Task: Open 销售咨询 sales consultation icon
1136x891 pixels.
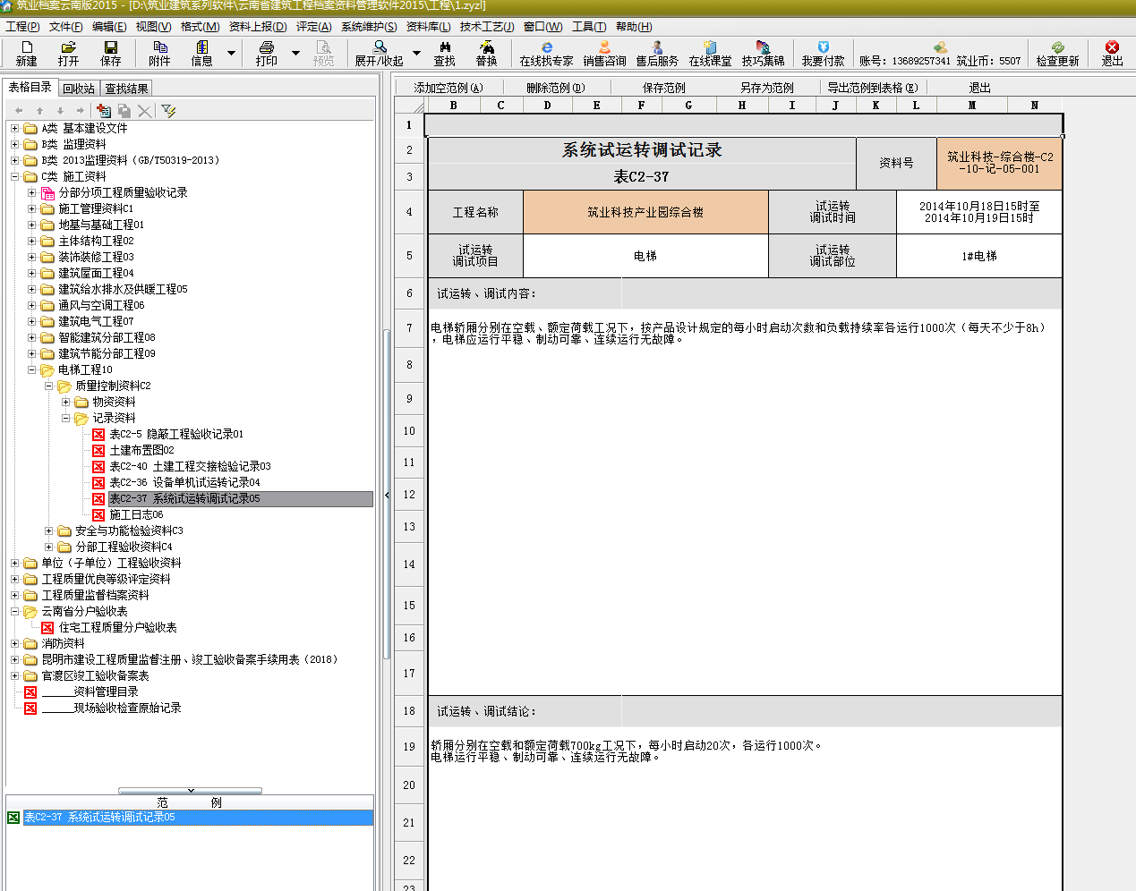Action: coord(604,53)
